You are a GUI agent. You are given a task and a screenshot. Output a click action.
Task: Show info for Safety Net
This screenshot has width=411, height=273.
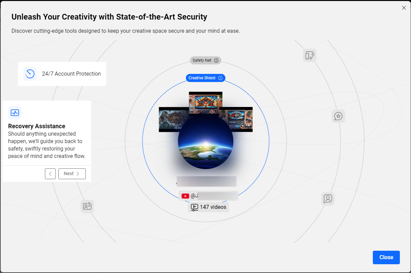click(x=216, y=61)
